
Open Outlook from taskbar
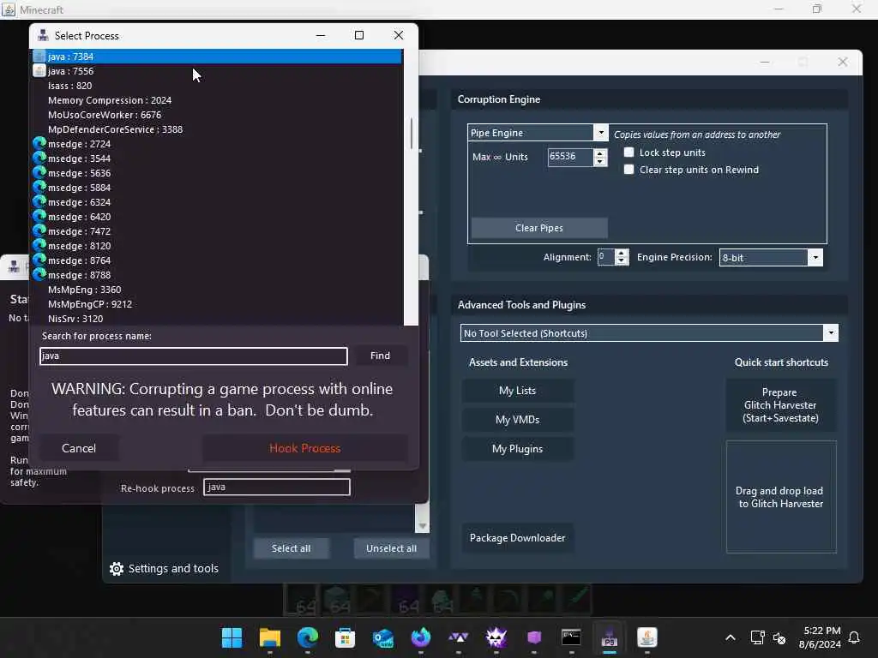pos(383,637)
